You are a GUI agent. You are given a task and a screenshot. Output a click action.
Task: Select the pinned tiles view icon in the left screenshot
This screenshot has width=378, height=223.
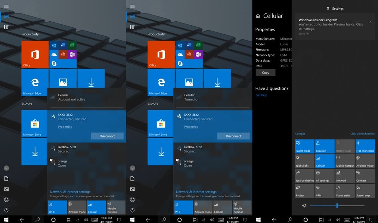pos(6,16)
